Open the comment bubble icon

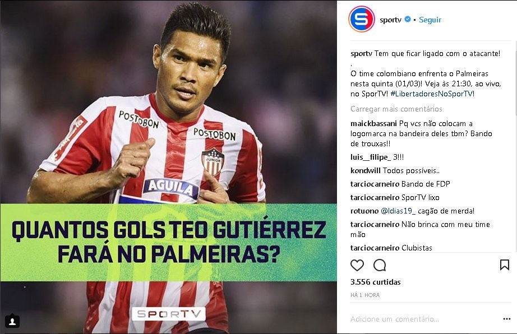click(380, 265)
